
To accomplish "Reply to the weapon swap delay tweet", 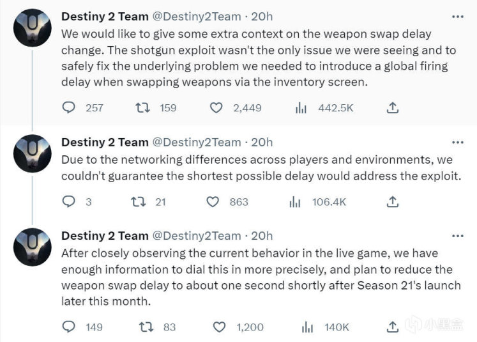I will pos(69,108).
